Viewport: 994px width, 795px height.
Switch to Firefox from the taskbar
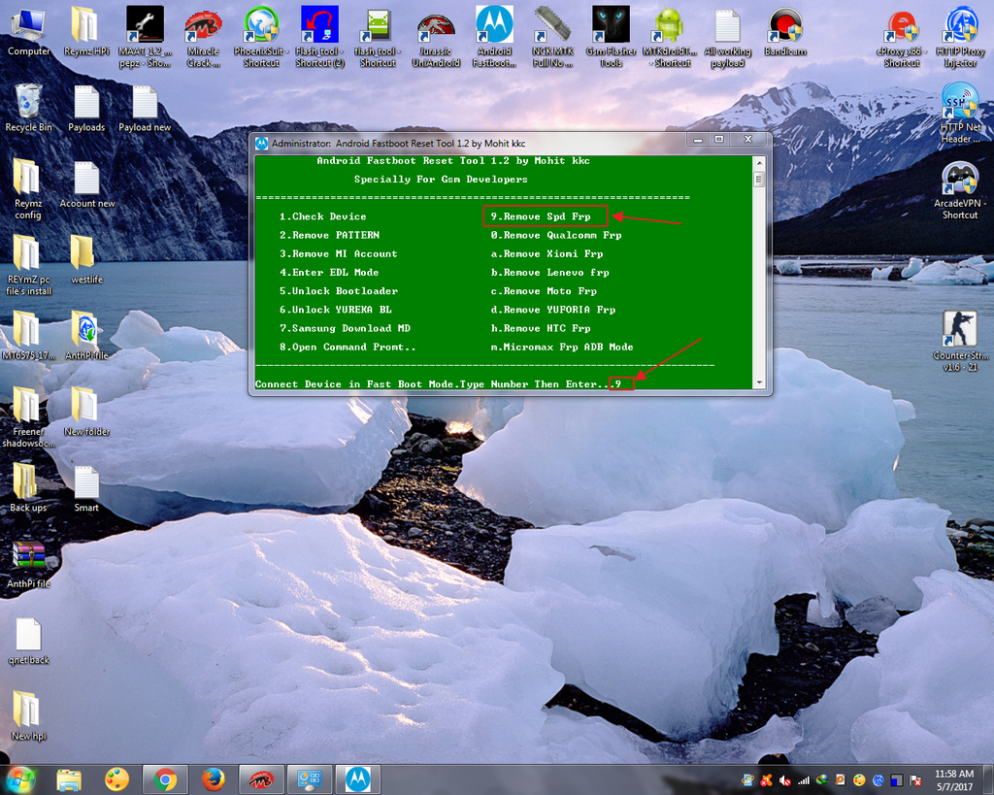pos(214,779)
